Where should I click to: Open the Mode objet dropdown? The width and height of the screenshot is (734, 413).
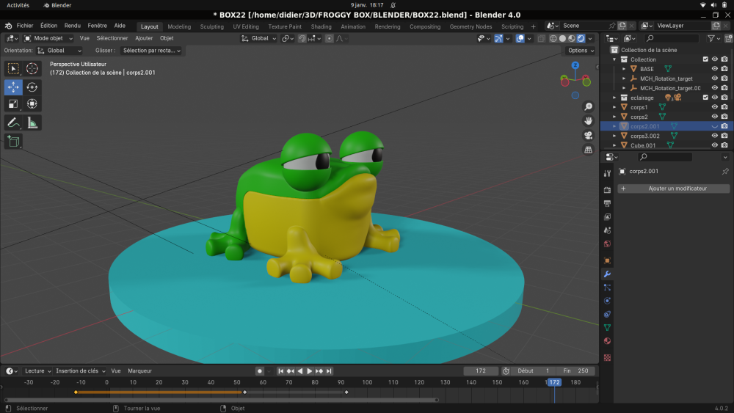(48, 38)
